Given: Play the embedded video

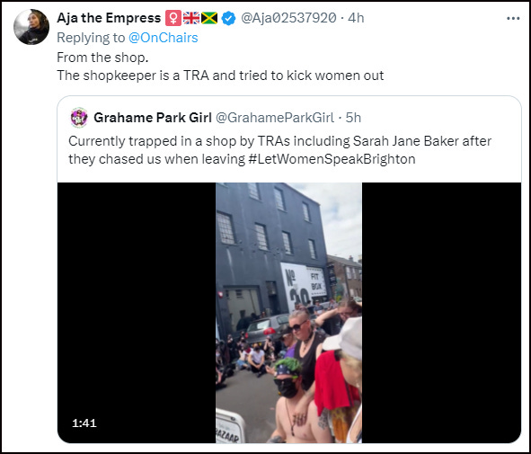Looking at the screenshot, I should [x=289, y=312].
